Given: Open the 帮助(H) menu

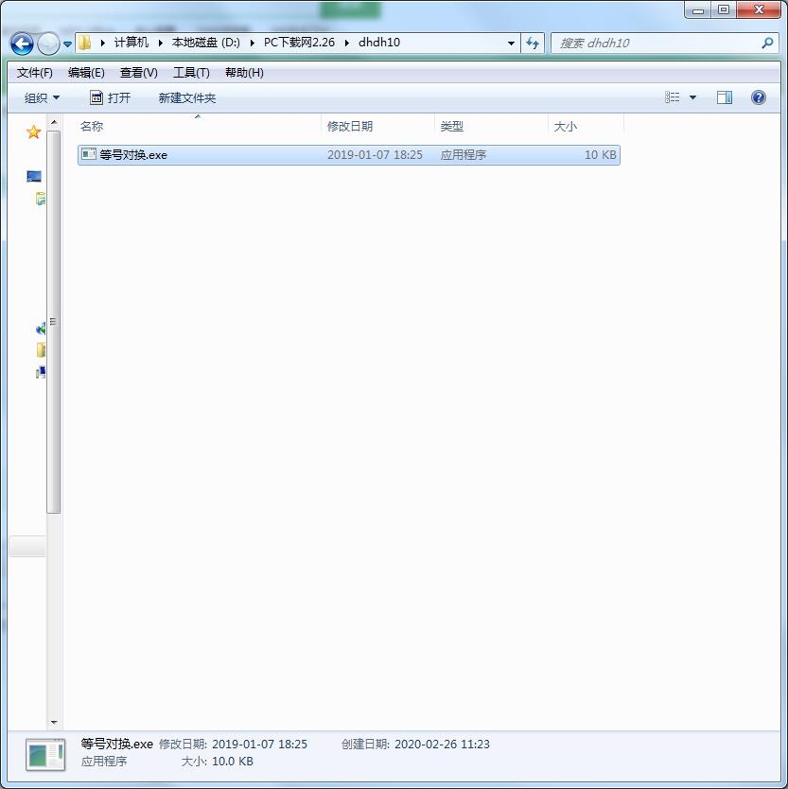Looking at the screenshot, I should click(x=244, y=73).
